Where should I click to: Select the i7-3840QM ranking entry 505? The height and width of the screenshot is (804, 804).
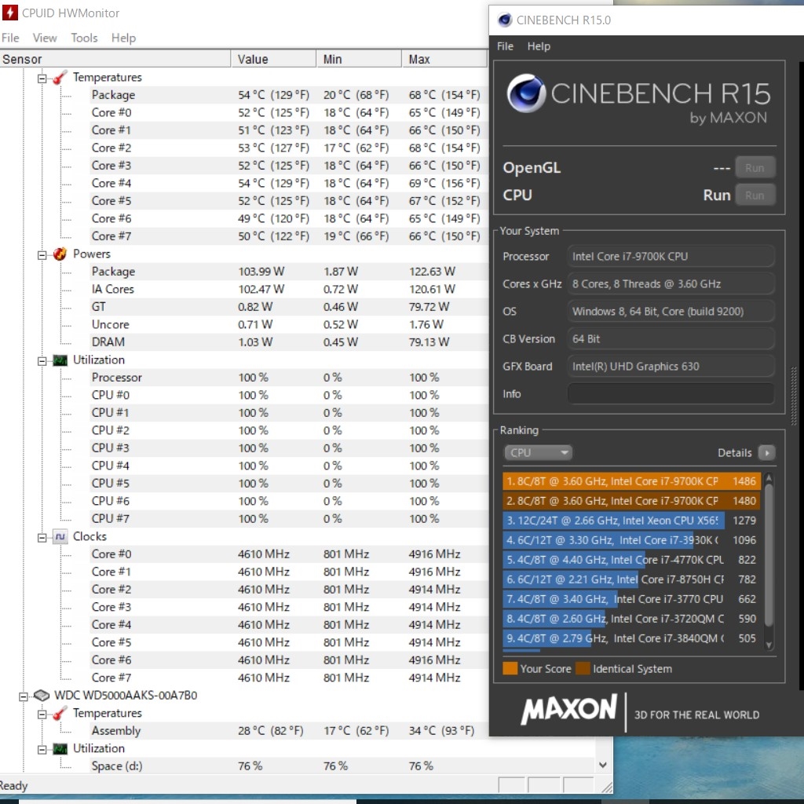coord(631,638)
